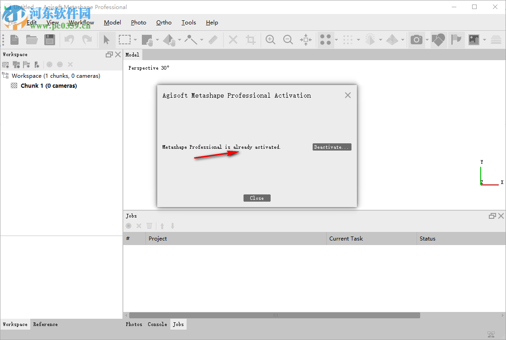Image resolution: width=506 pixels, height=340 pixels.
Task: Select the Navigation arrow tool
Action: (107, 39)
